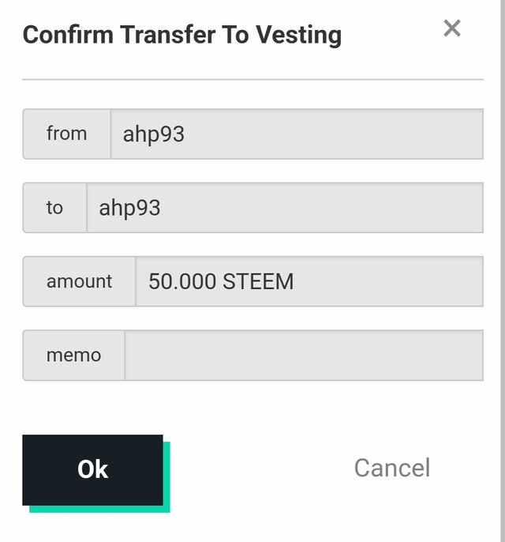Focus the empty memo input field
The height and width of the screenshot is (542, 505).
304,356
